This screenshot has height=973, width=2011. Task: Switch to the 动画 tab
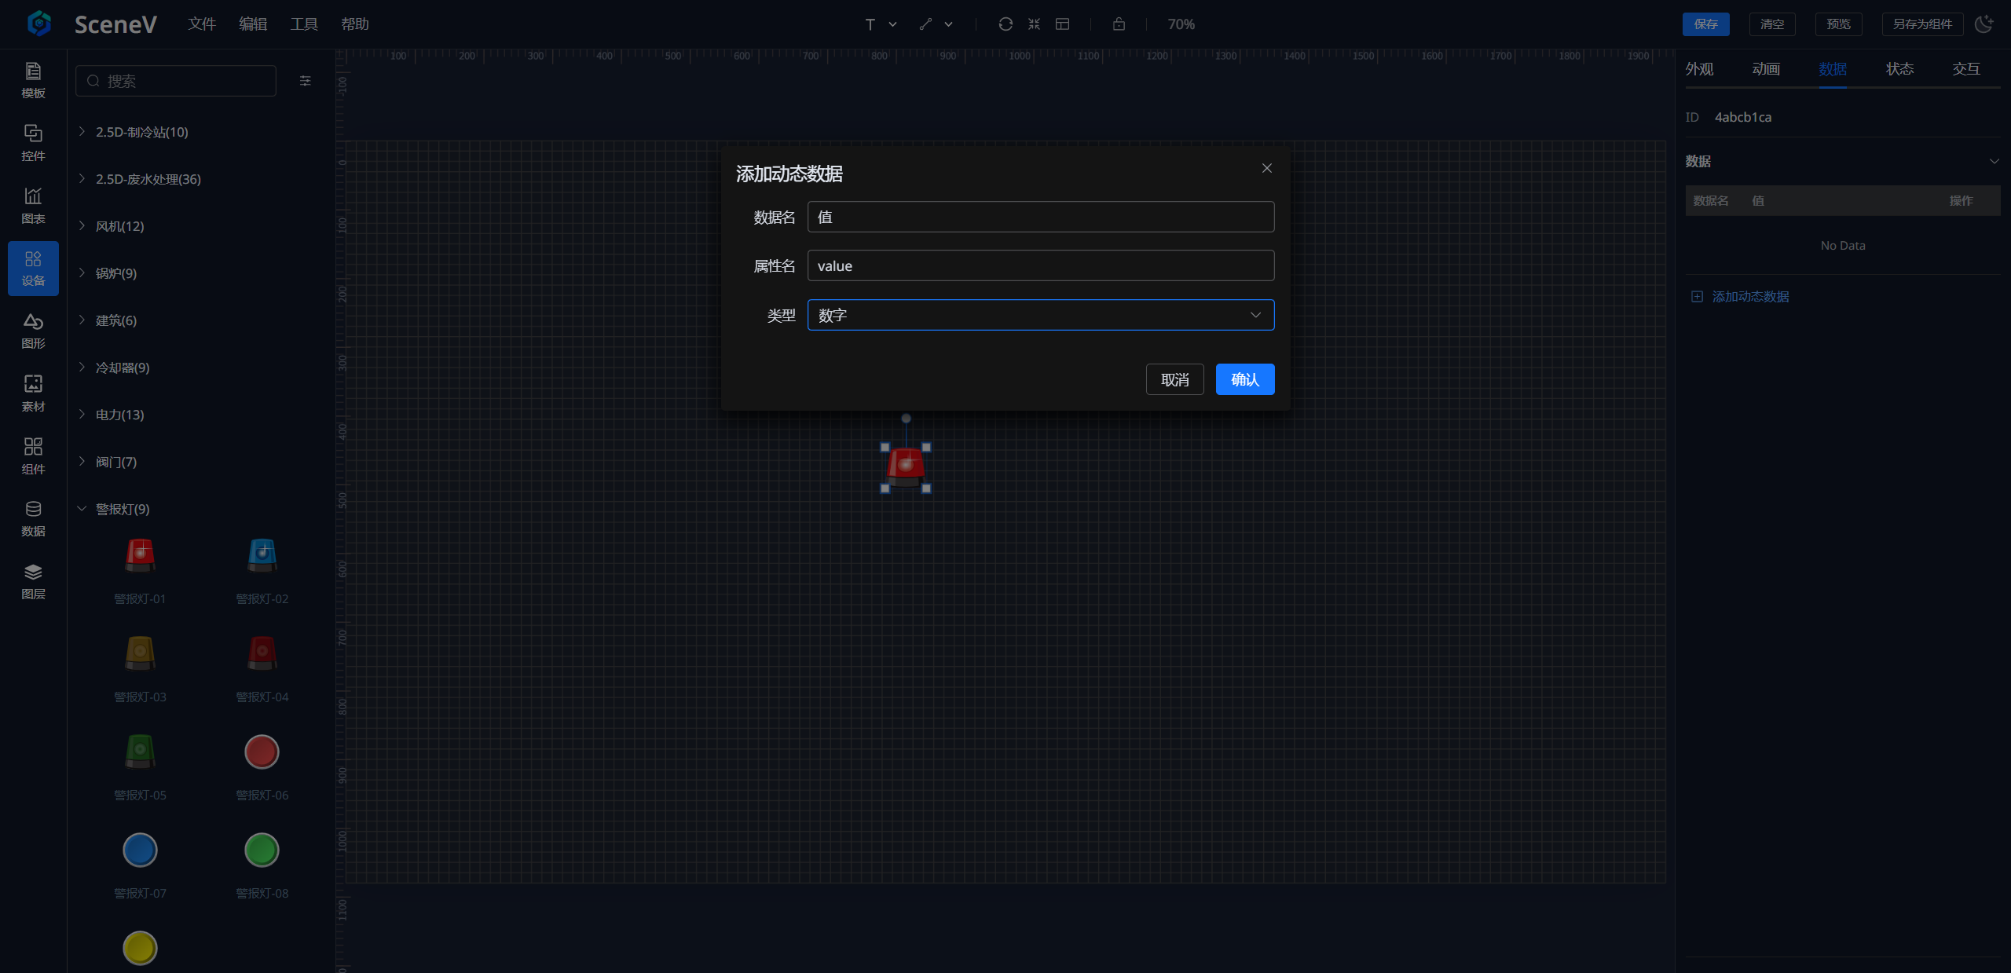[1765, 69]
